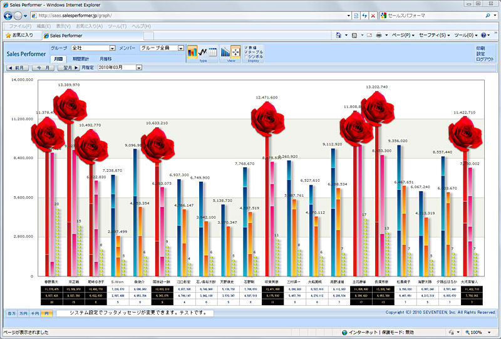The width and height of the screenshot is (501, 339).
Task: Choose the fit-to-screen view icon
Action: click(235, 52)
